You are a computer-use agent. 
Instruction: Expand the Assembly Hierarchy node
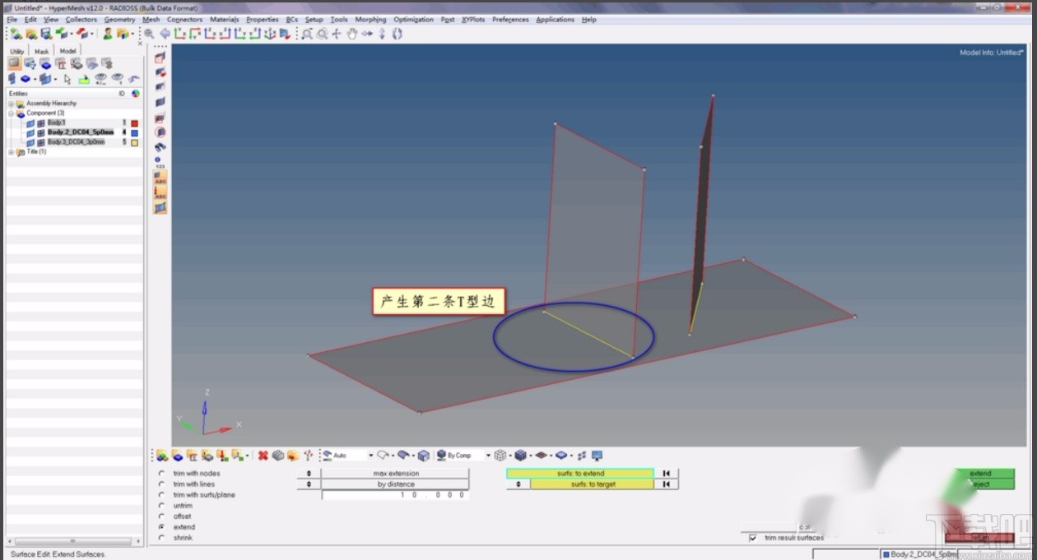[x=11, y=104]
